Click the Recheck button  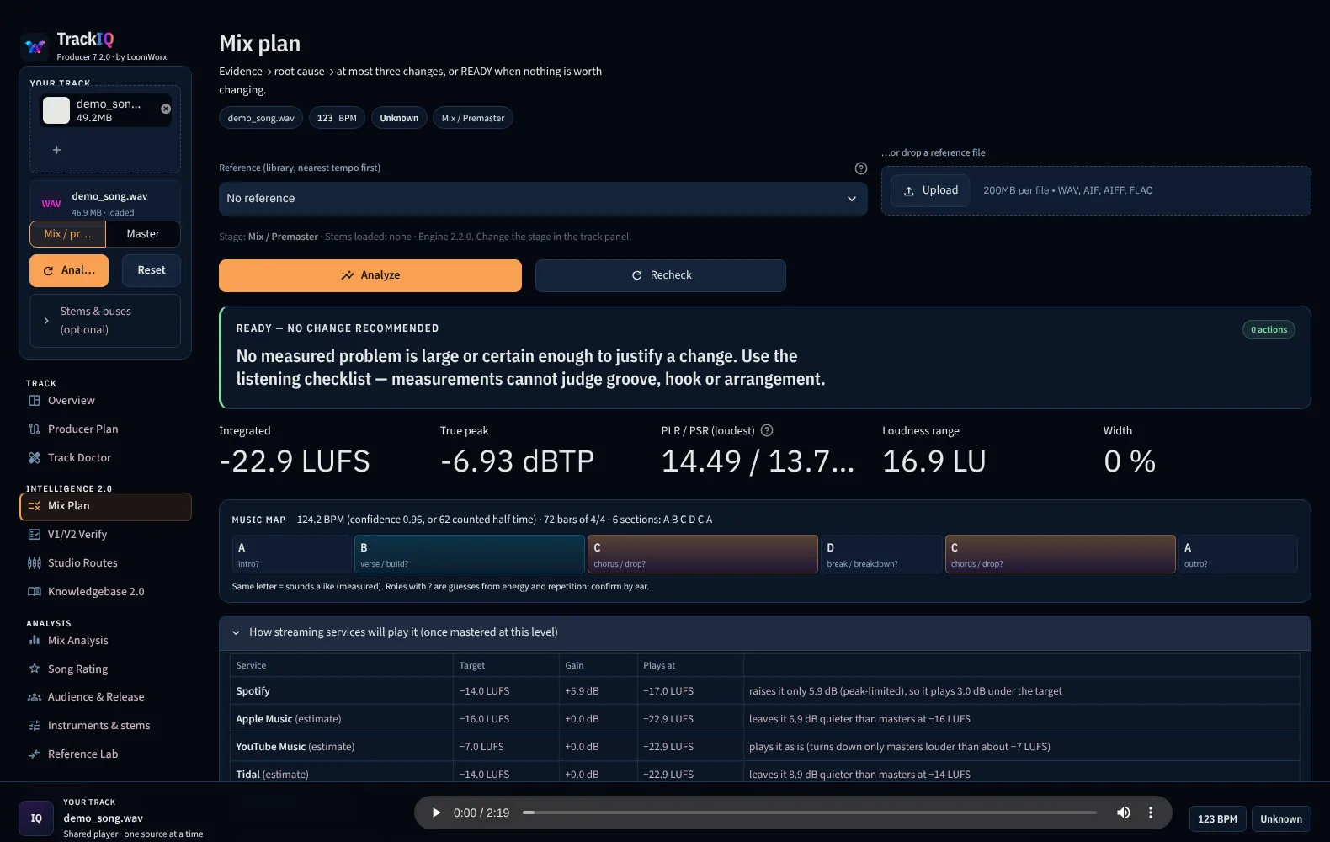pos(661,275)
